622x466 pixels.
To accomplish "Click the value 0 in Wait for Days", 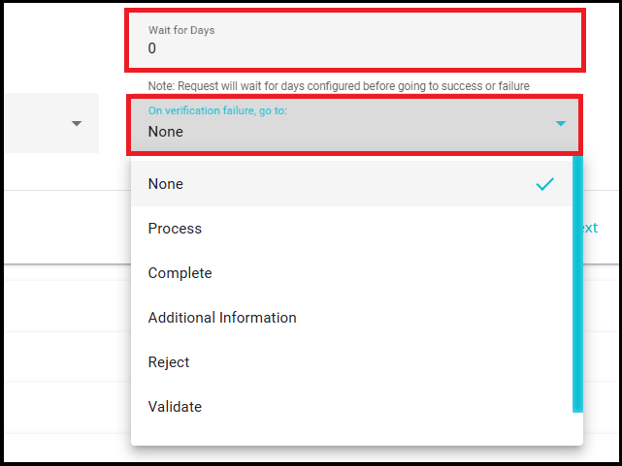I will click(152, 48).
